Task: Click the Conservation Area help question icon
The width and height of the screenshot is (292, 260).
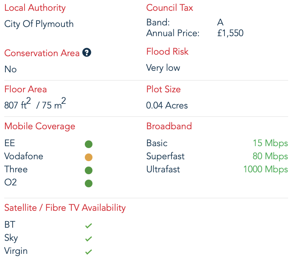Action: click(x=87, y=53)
